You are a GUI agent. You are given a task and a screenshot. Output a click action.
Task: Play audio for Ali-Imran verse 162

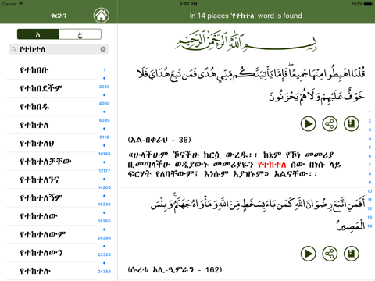(309, 254)
